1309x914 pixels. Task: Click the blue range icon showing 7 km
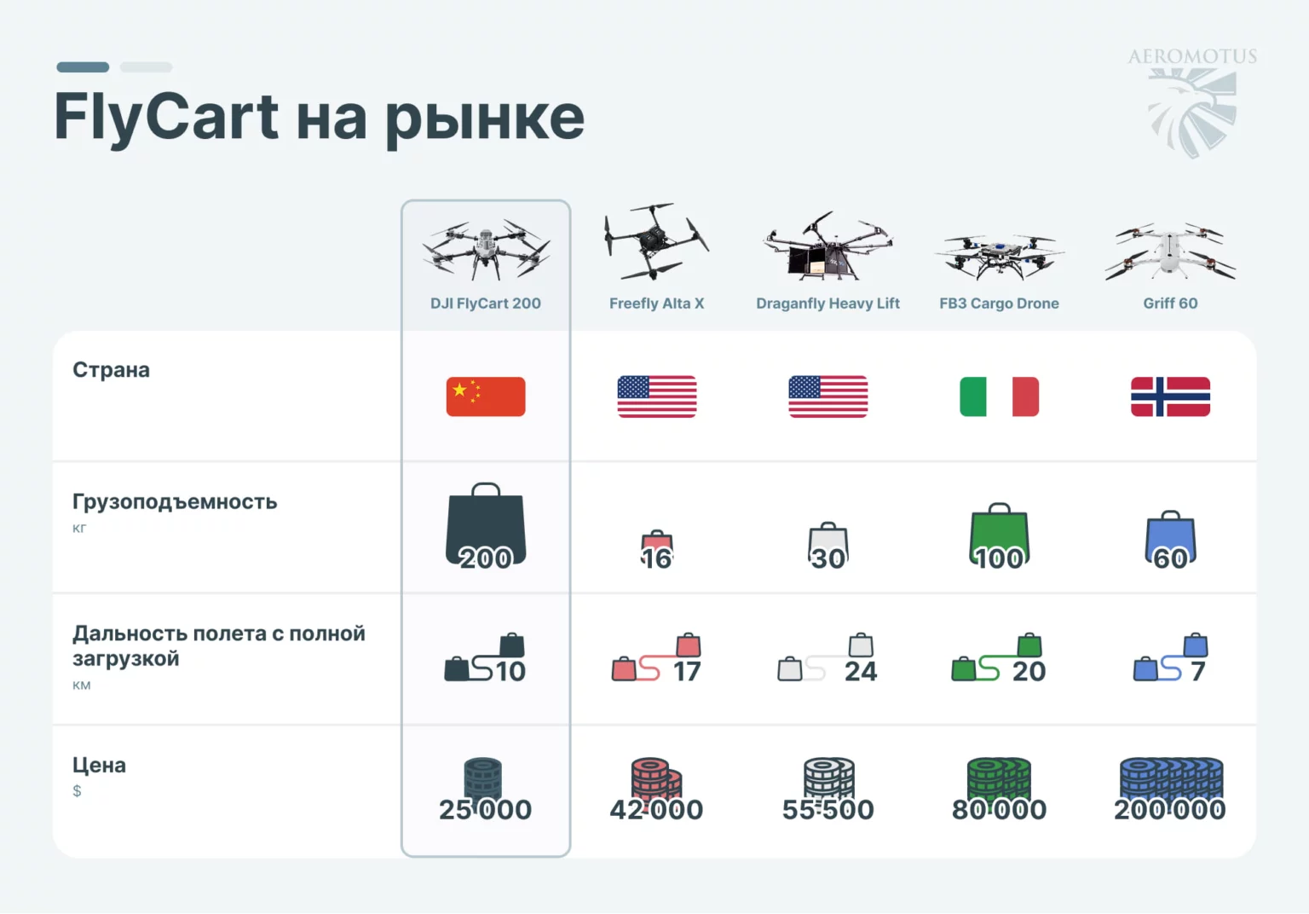[x=1170, y=657]
